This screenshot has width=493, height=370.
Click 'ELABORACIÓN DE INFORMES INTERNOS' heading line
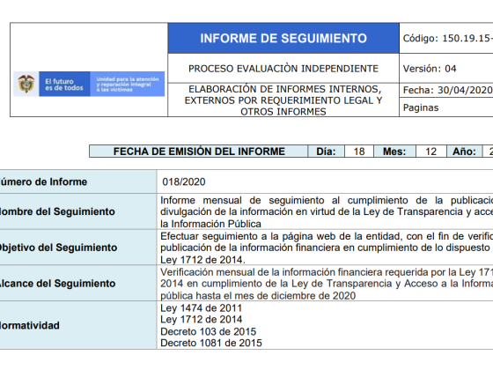point(285,89)
